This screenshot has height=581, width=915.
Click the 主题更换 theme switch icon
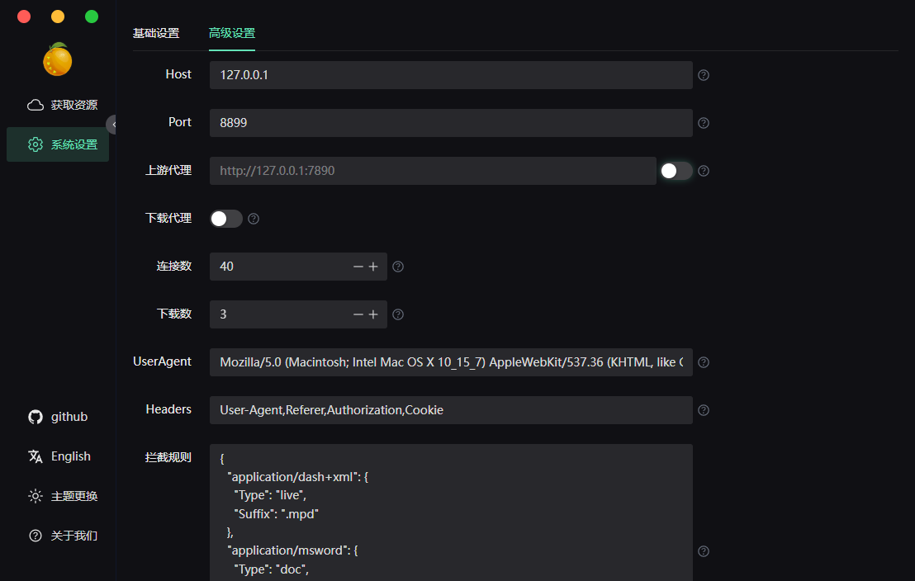coord(36,496)
